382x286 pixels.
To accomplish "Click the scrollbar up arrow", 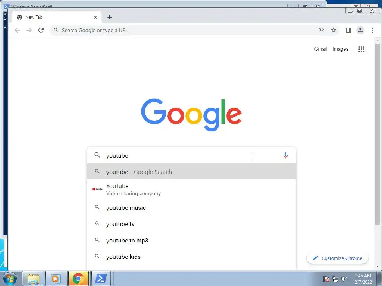I will point(377,40).
